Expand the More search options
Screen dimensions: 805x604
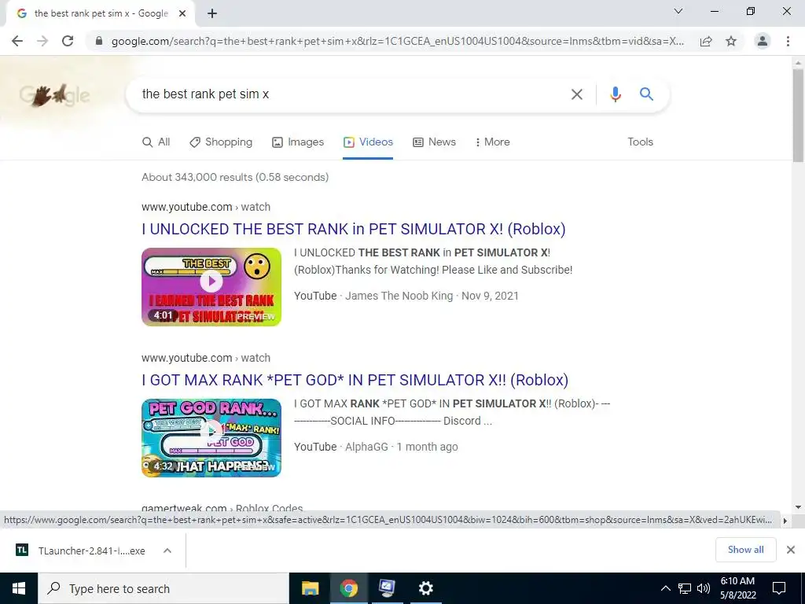492,142
